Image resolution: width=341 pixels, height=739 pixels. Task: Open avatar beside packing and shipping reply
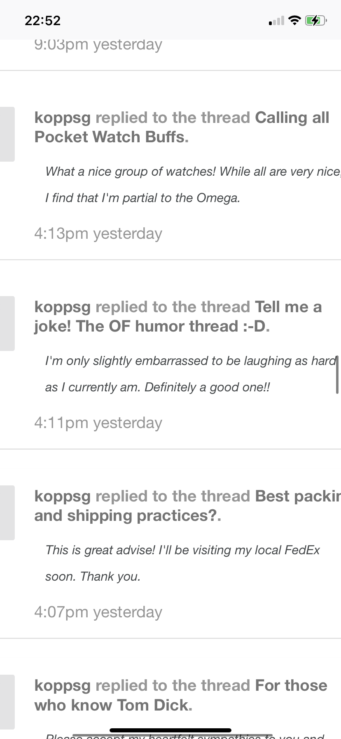tap(7, 513)
